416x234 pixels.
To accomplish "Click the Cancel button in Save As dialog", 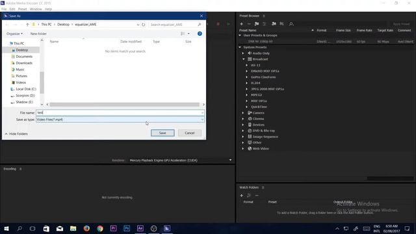I will point(189,133).
